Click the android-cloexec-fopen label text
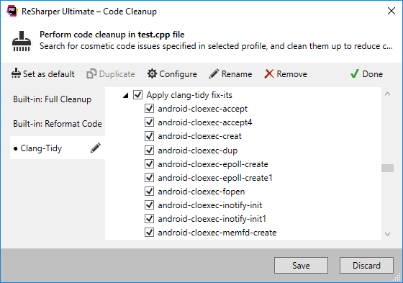 point(201,192)
